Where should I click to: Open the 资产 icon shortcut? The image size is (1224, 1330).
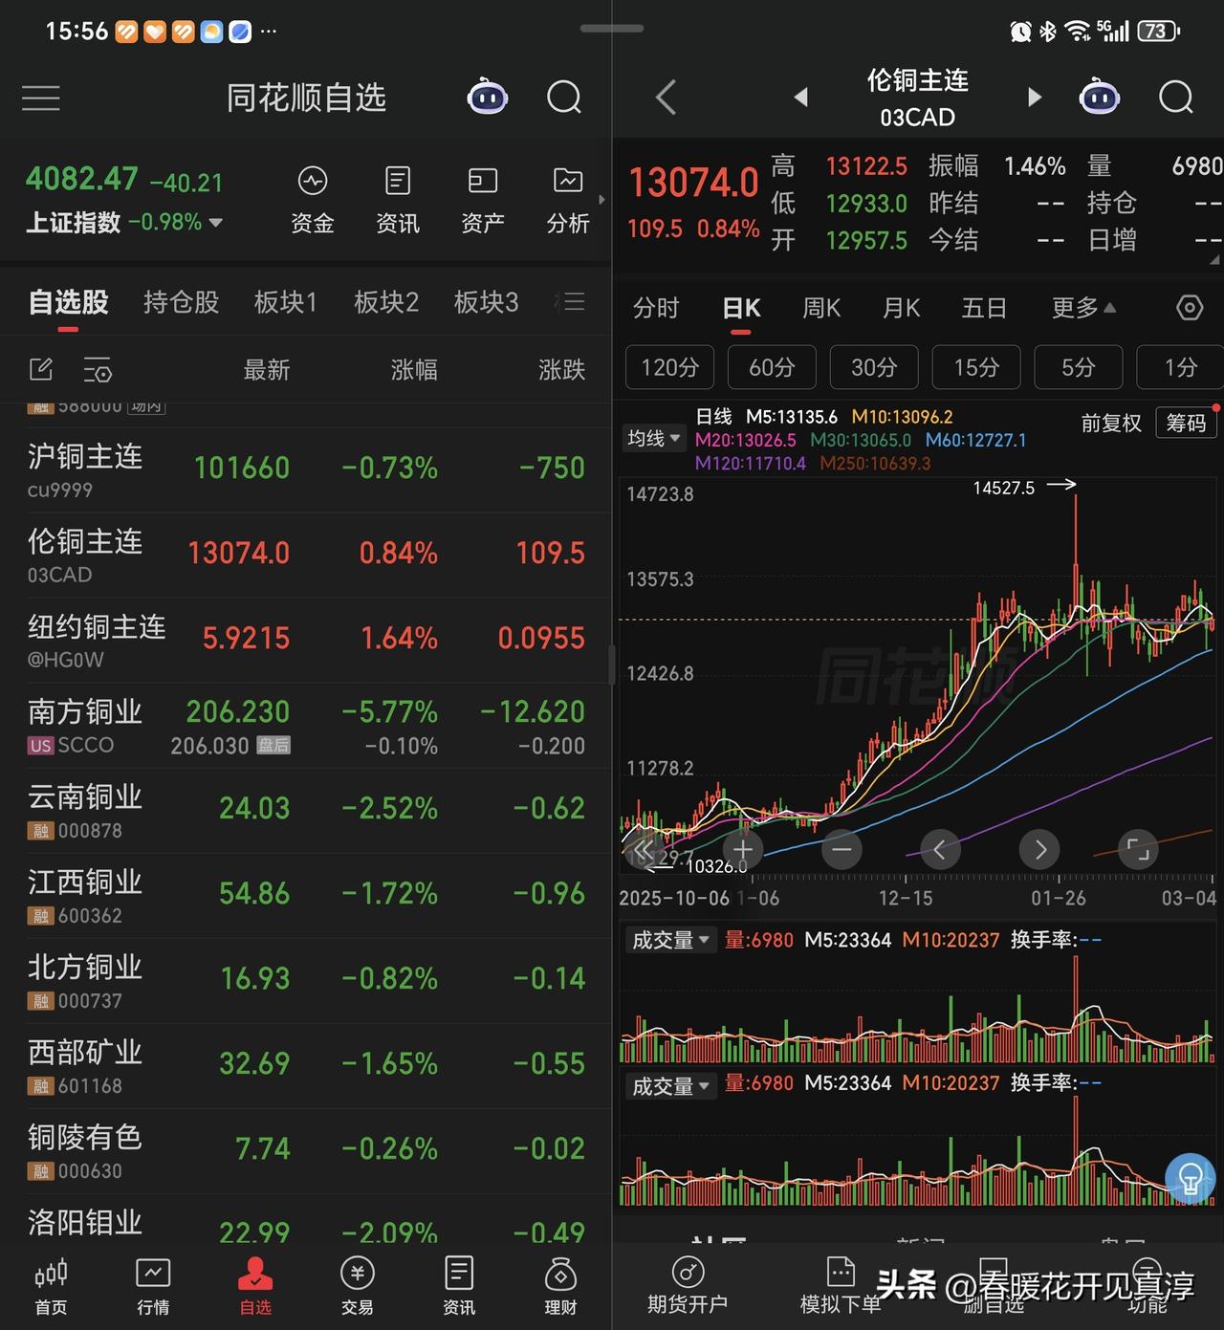click(482, 201)
